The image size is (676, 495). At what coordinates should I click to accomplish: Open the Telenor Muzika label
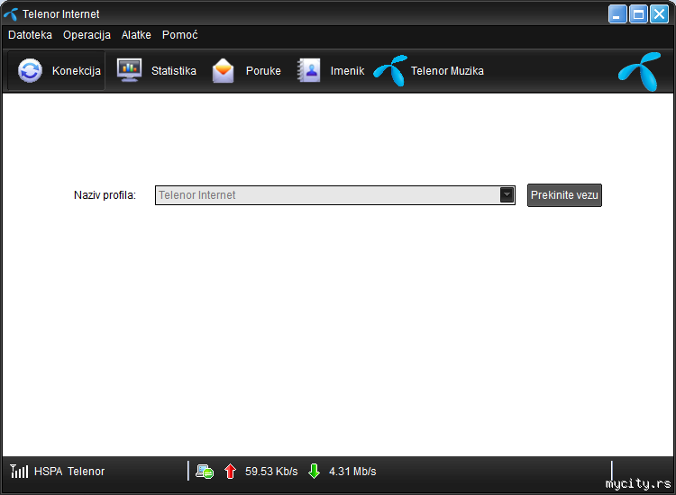(447, 70)
